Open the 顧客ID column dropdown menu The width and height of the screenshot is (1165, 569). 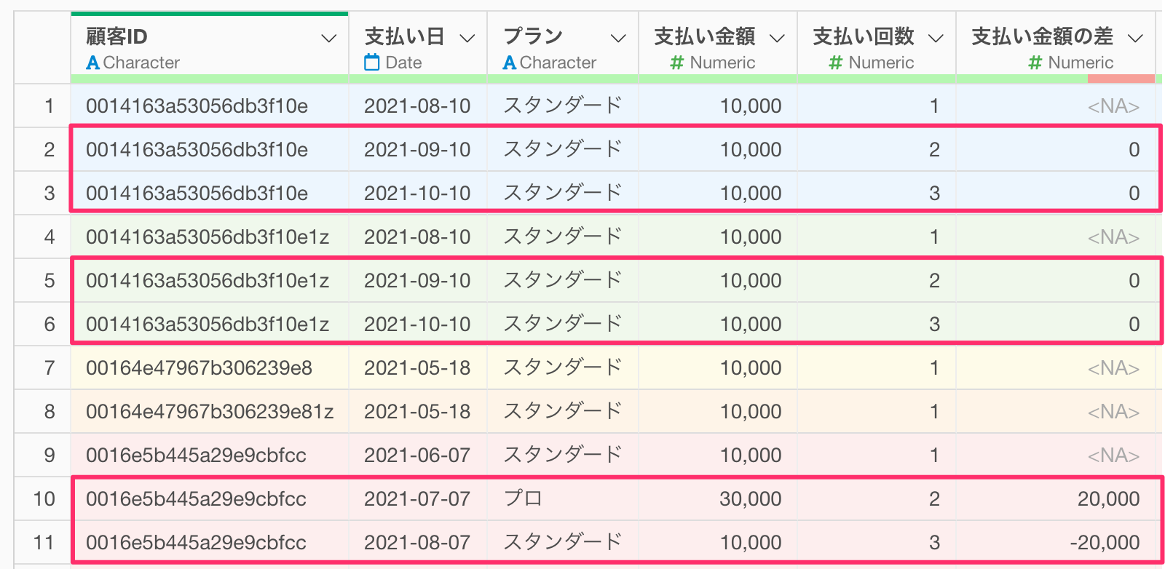(329, 38)
